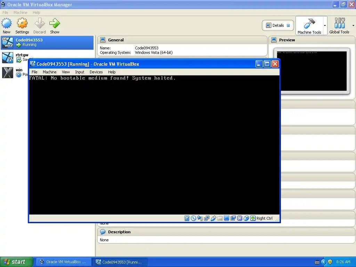Click the Discard toolbar icon
The height and width of the screenshot is (267, 356).
[x=40, y=23]
